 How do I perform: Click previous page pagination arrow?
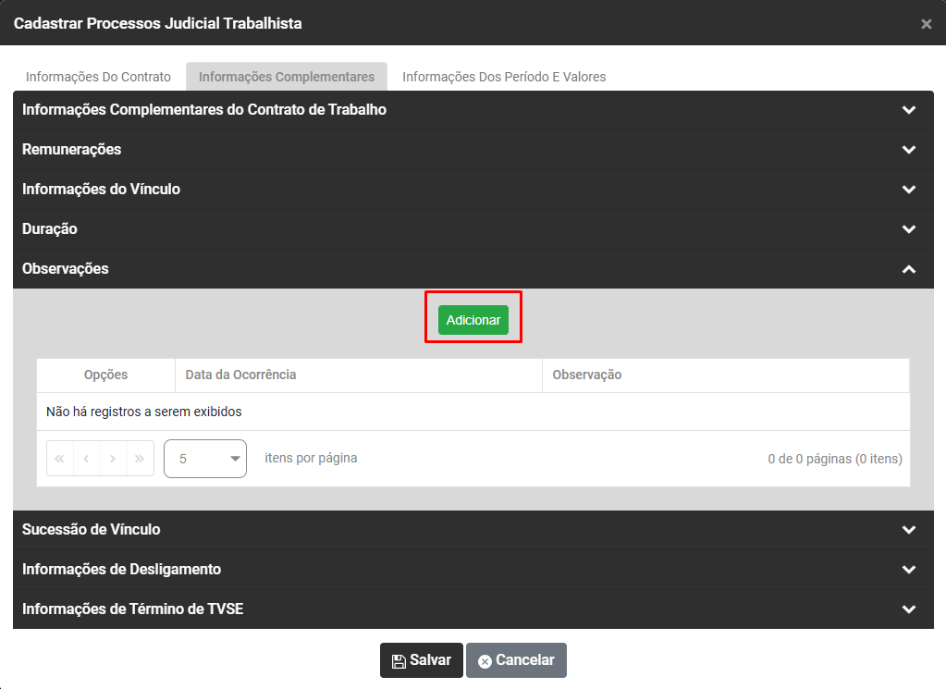point(87,459)
